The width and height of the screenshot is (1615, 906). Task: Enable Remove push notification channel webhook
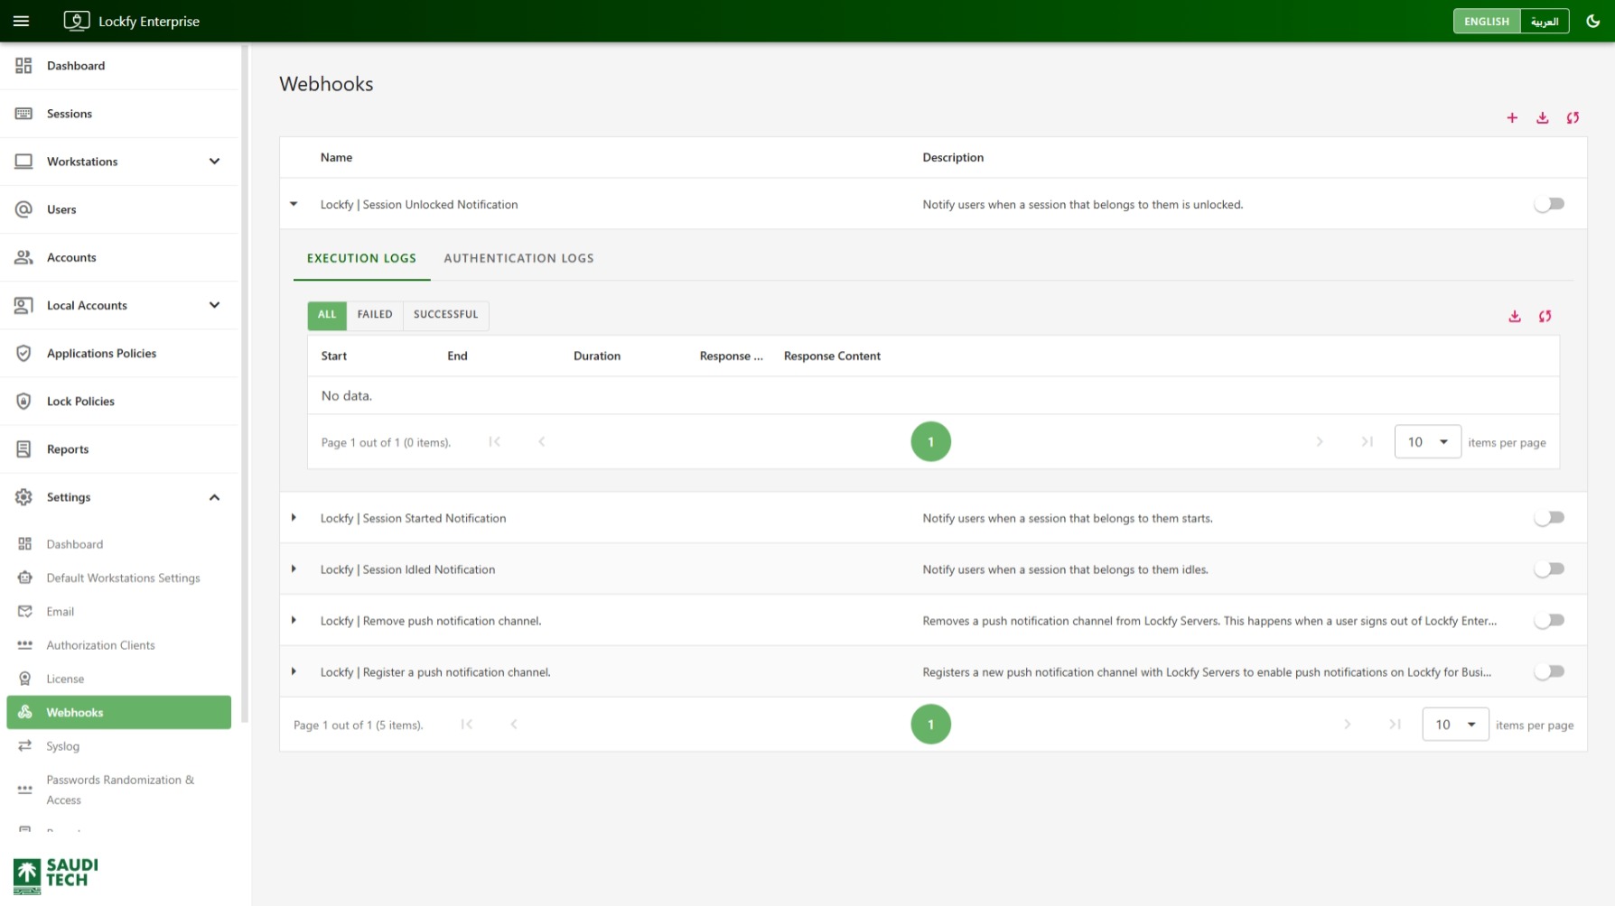[x=1549, y=621]
